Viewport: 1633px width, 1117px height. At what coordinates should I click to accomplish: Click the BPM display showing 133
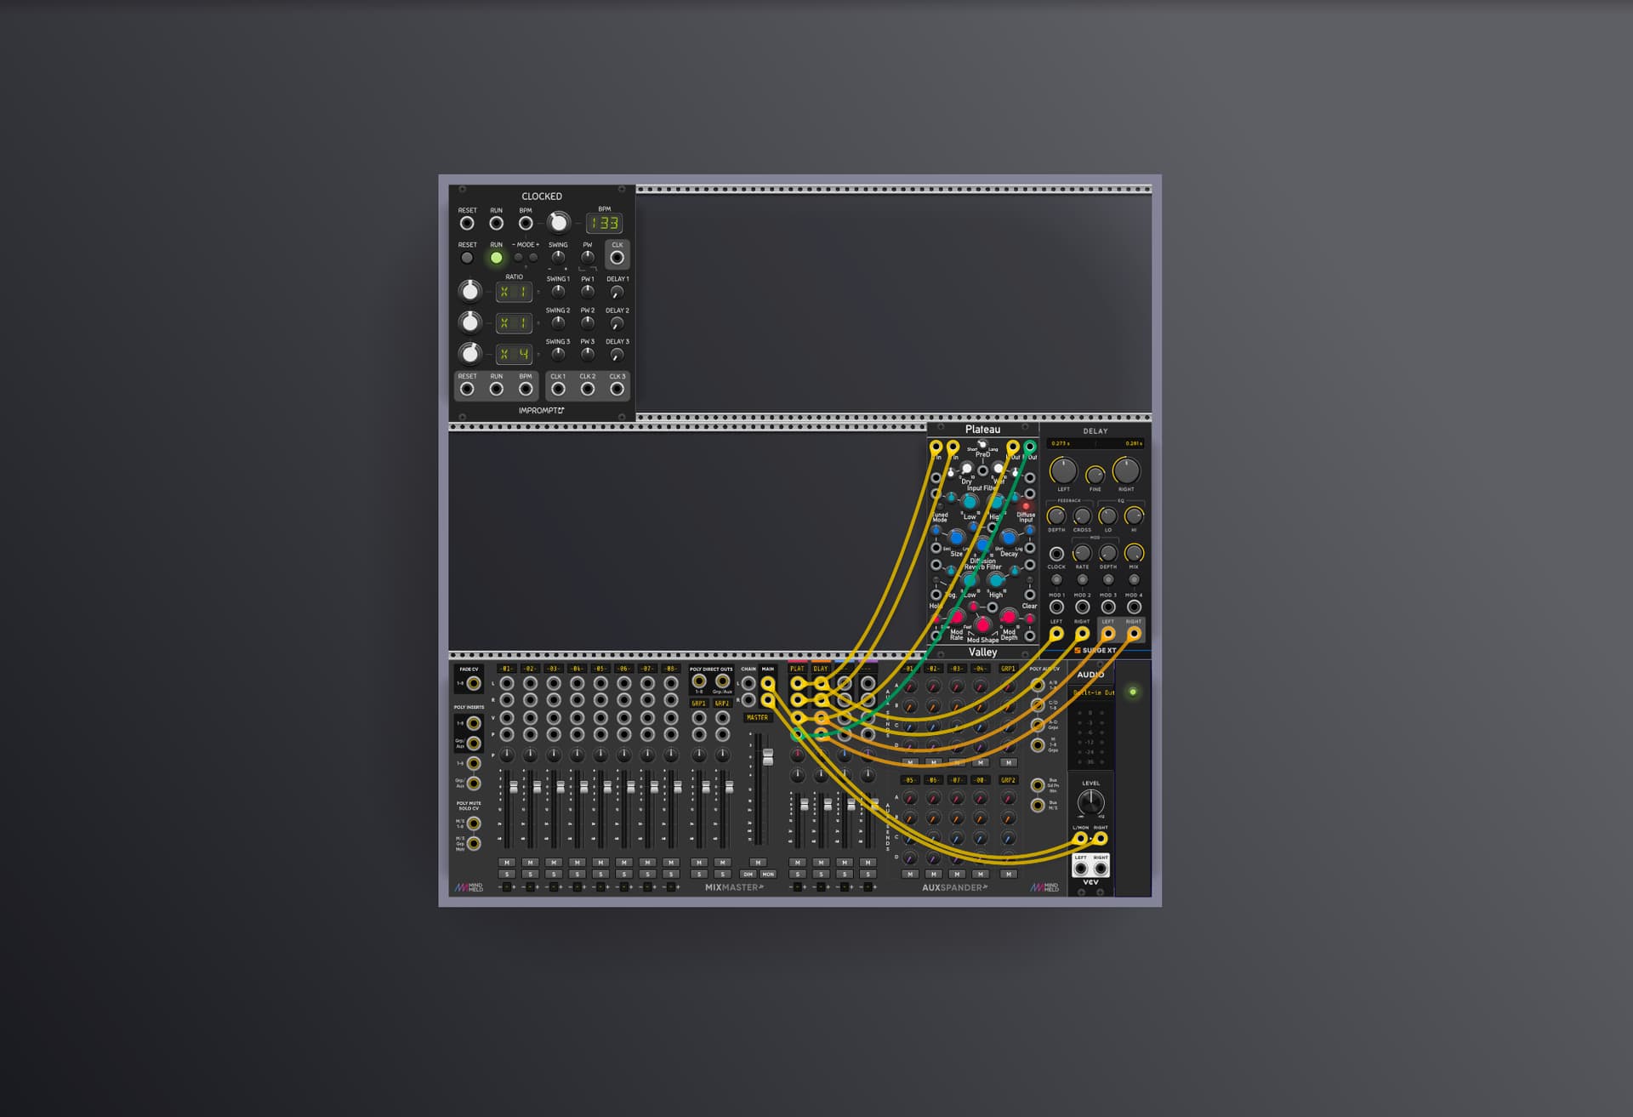point(604,224)
